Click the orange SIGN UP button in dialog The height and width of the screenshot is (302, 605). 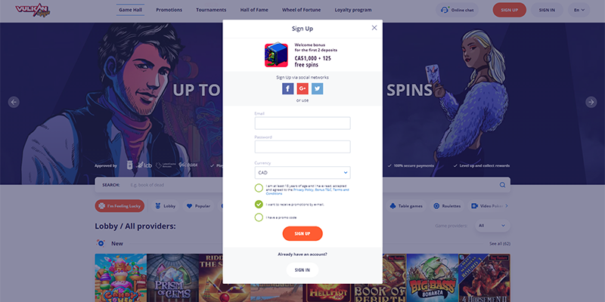coord(302,233)
